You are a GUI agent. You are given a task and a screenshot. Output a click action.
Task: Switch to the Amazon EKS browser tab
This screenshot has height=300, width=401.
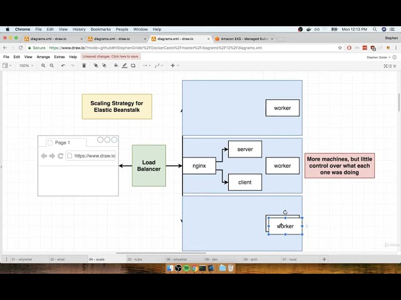243,39
